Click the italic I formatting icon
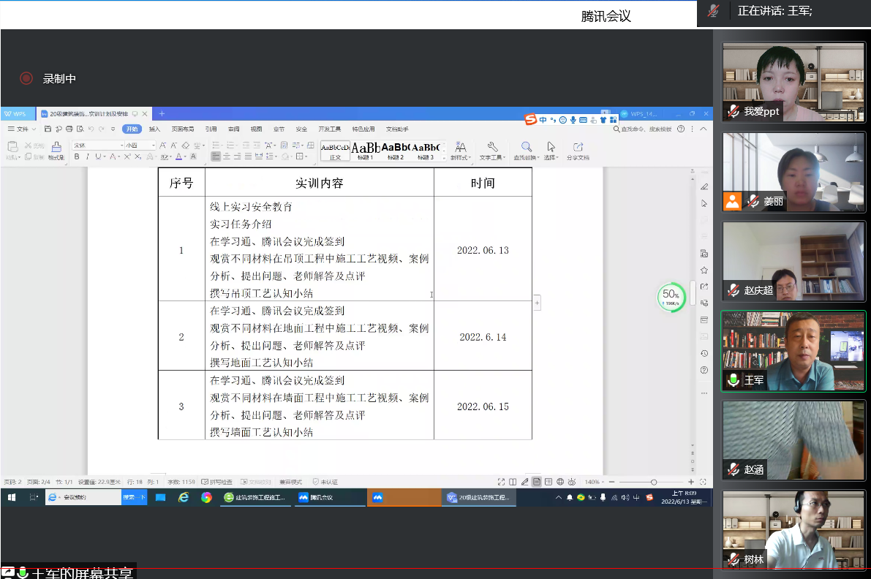Screen dimensions: 871x579 87,156
